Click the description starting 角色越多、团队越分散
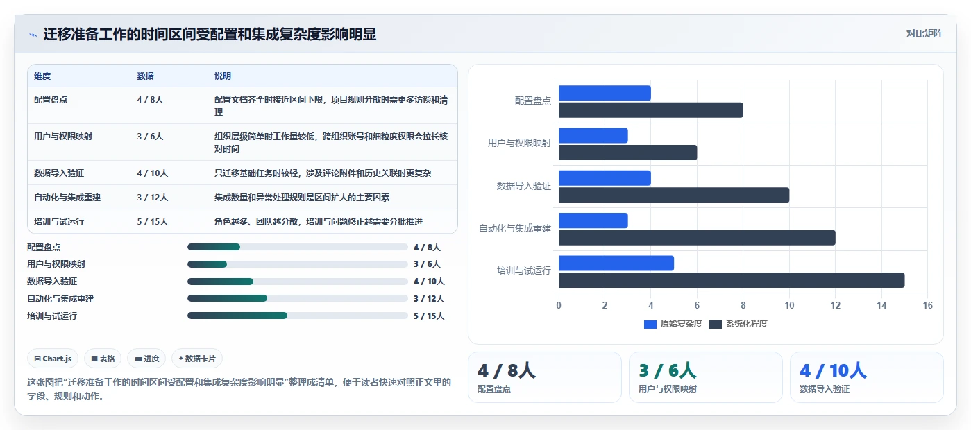The width and height of the screenshot is (971, 430). point(319,222)
